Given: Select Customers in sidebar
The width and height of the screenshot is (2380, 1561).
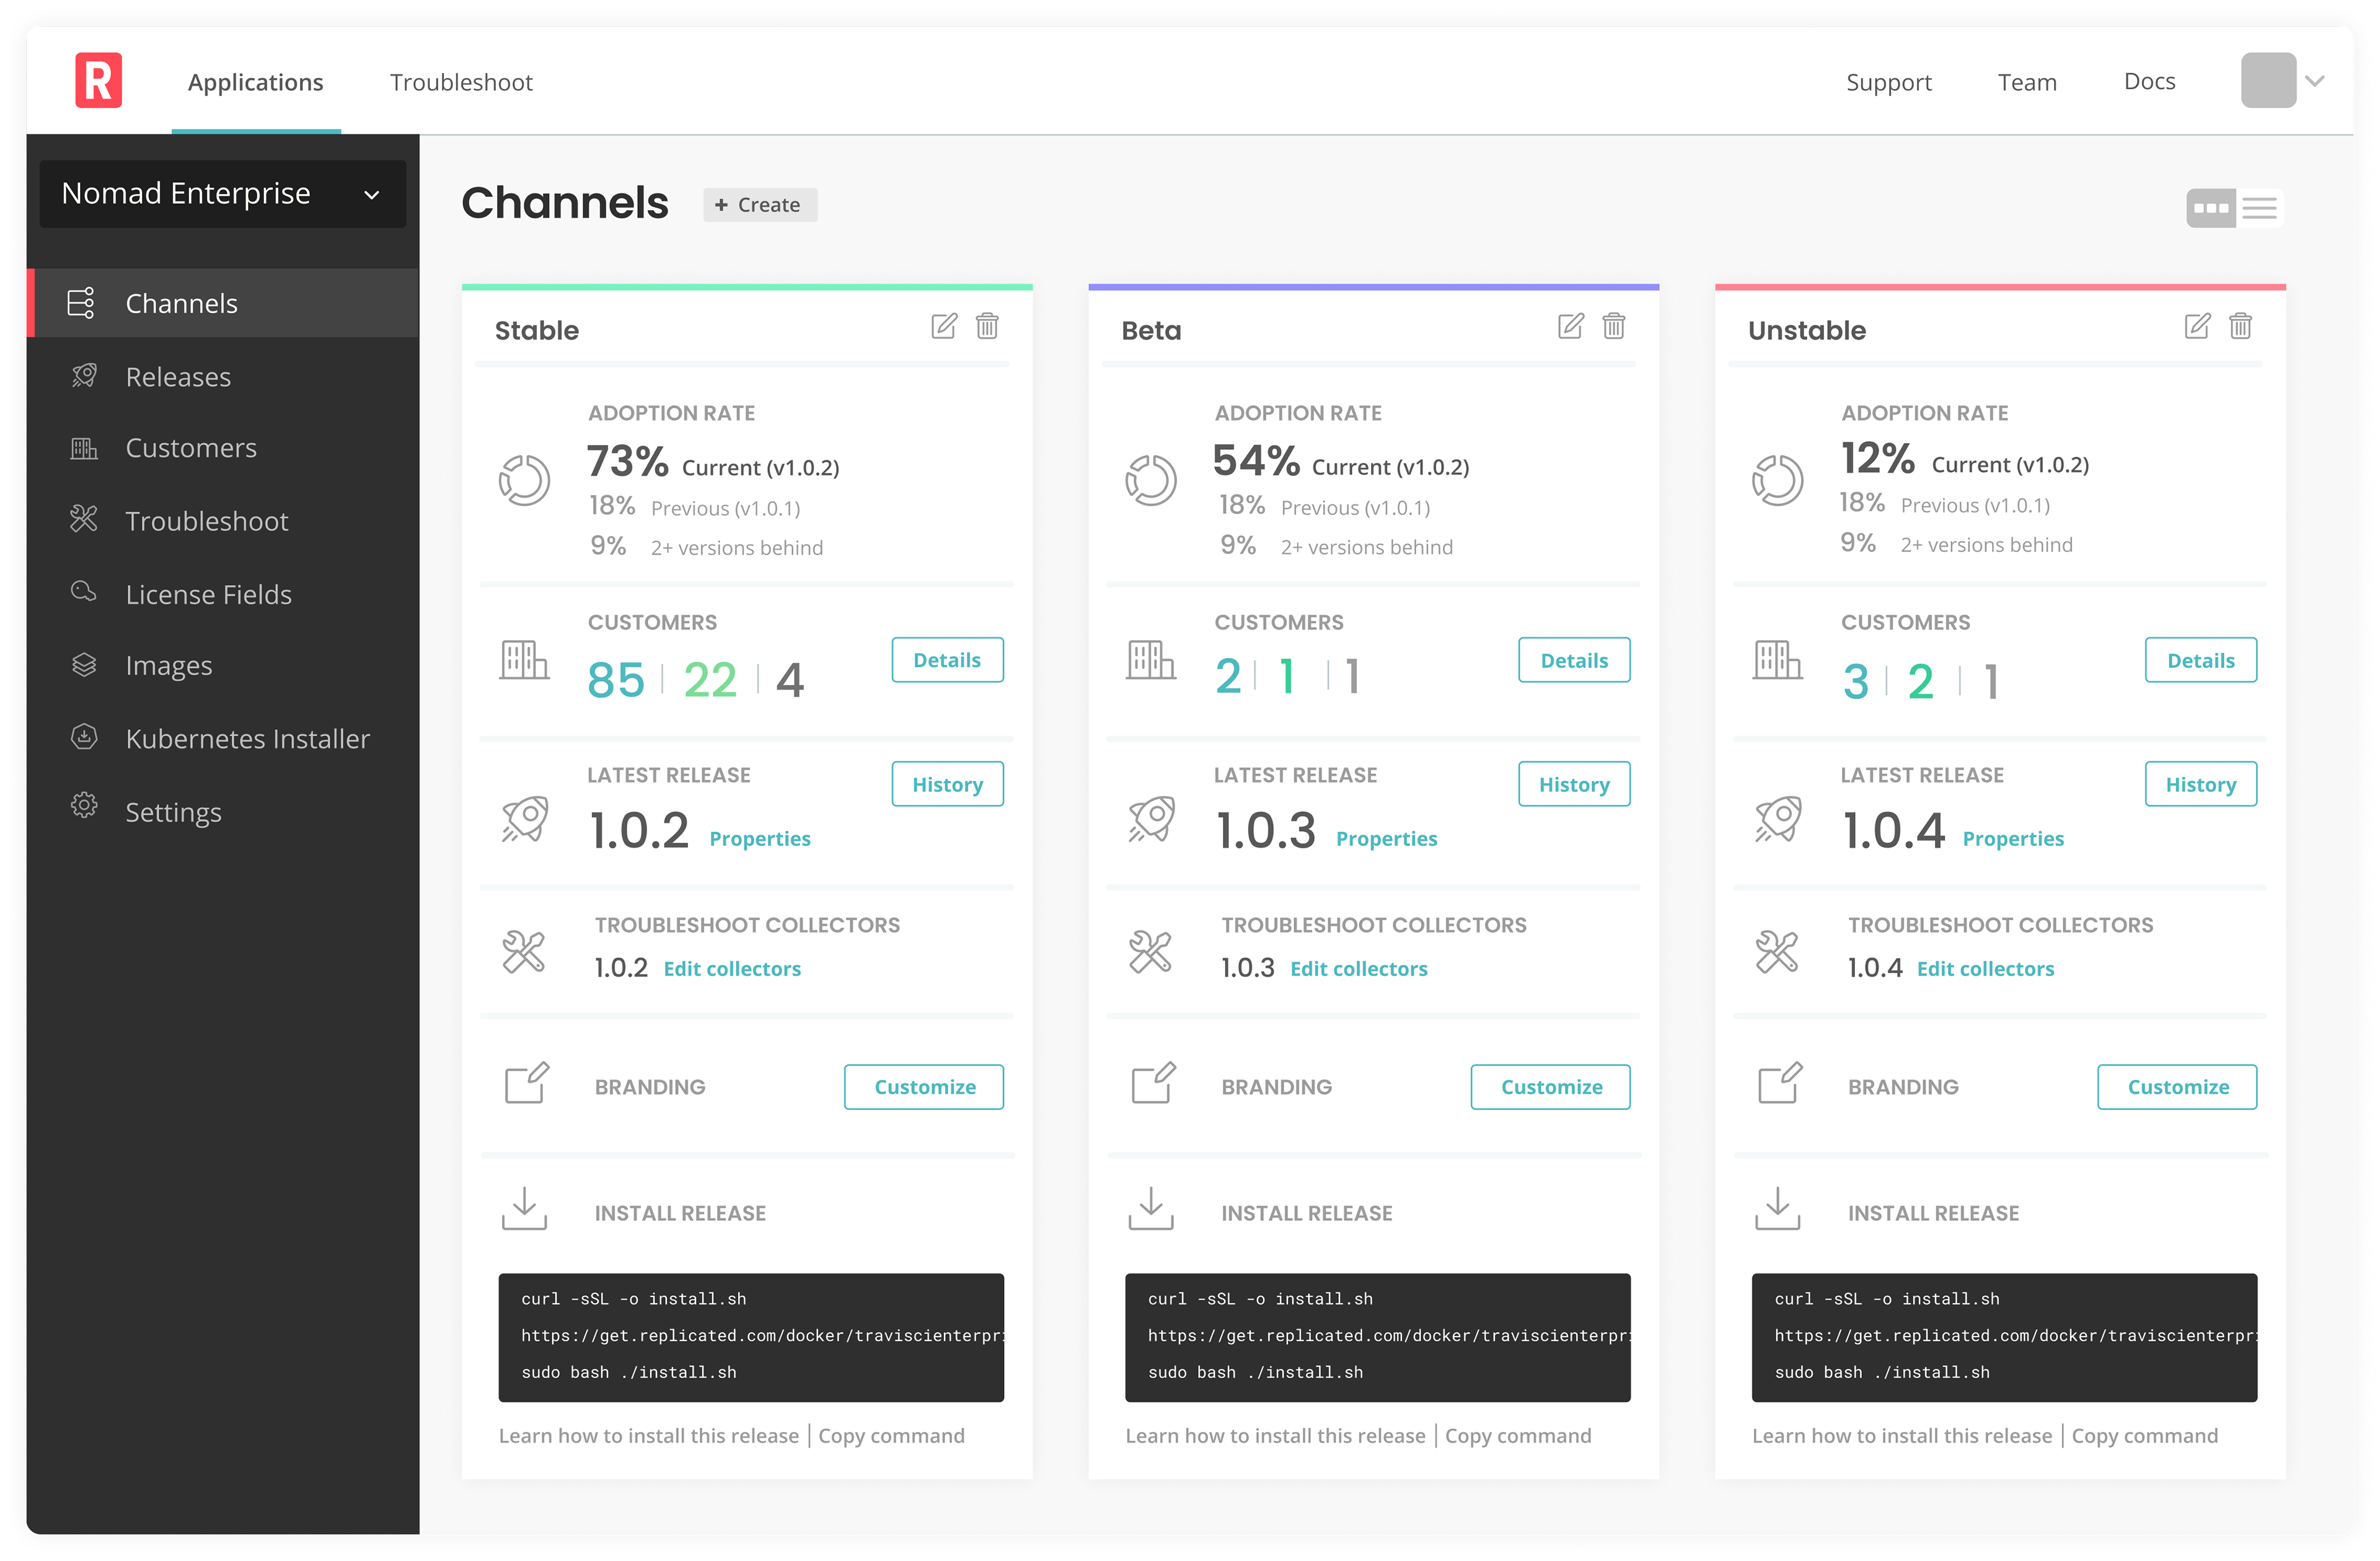Looking at the screenshot, I should [223, 448].
